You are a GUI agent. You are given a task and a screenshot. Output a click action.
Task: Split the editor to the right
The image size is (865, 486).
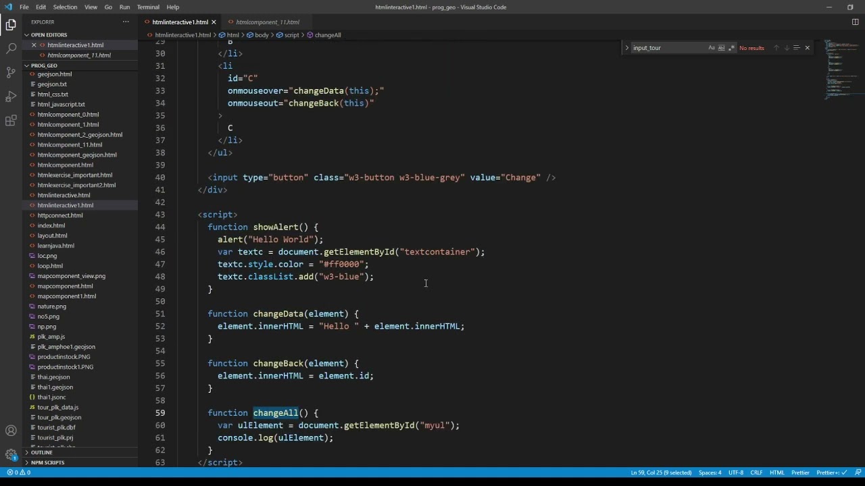(x=855, y=22)
